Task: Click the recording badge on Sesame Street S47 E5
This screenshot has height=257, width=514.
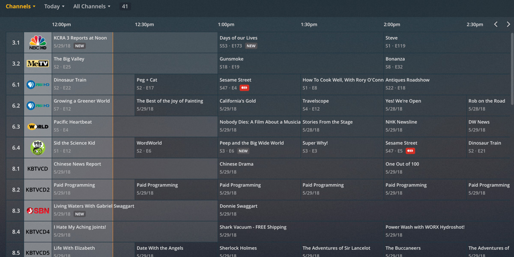Action: tap(410, 151)
